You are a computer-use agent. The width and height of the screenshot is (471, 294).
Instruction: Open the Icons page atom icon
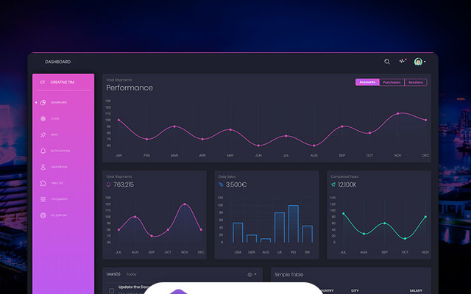point(43,119)
